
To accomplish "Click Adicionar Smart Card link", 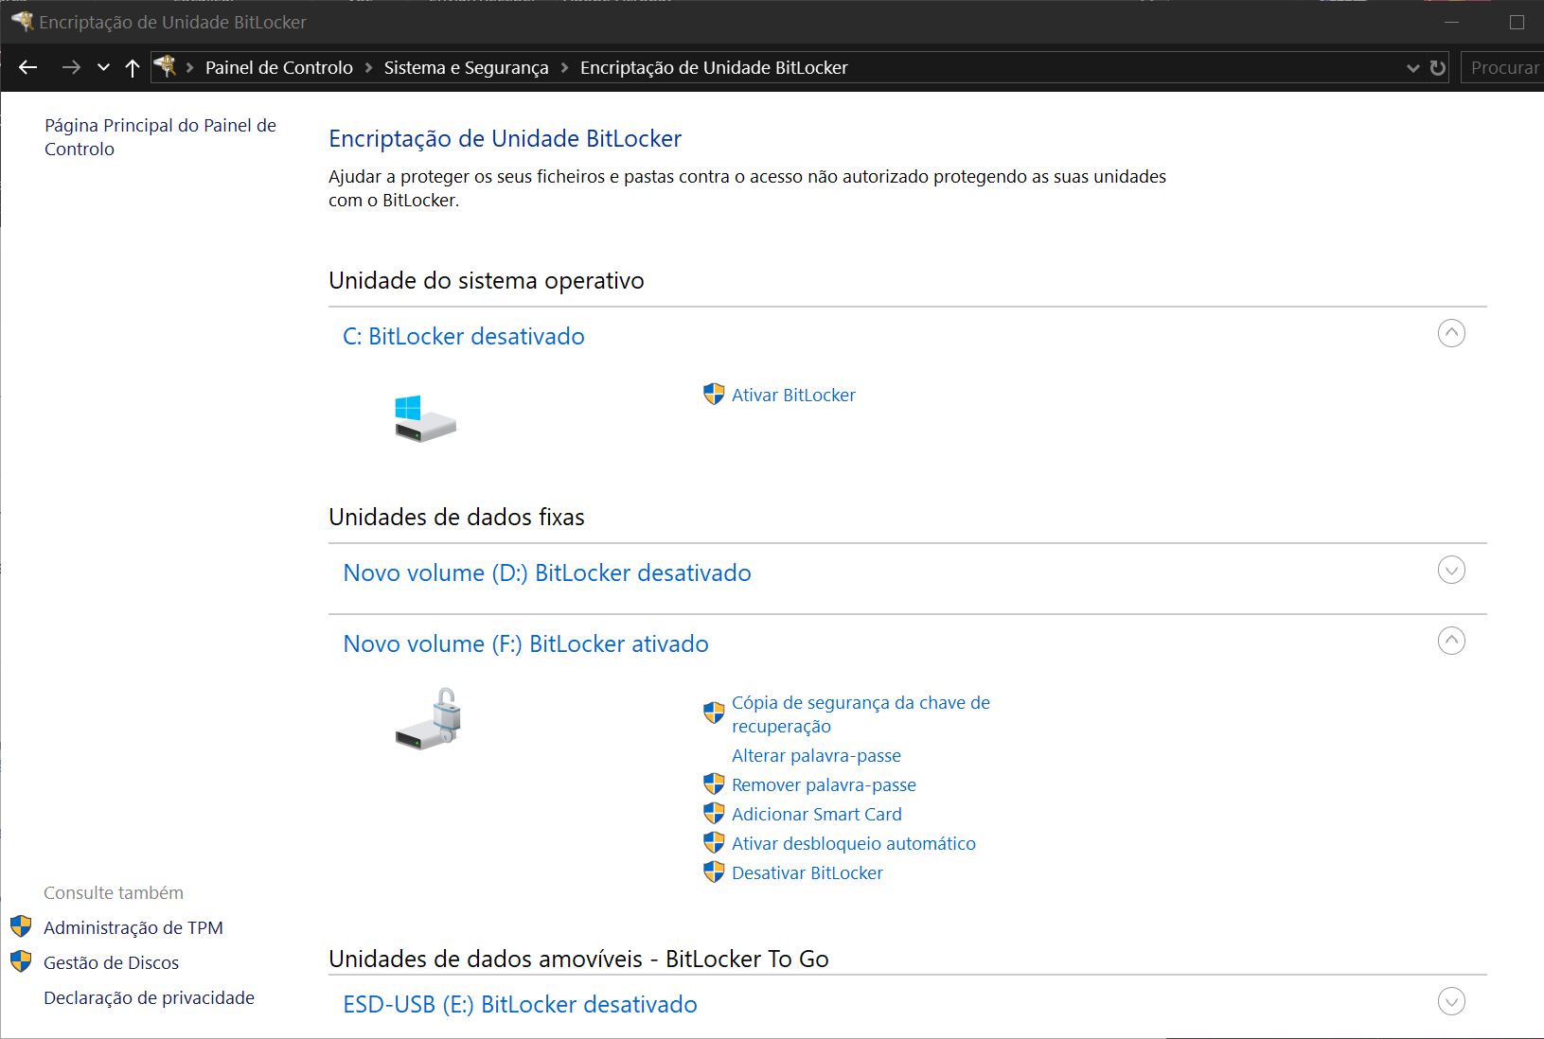I will [x=817, y=814].
